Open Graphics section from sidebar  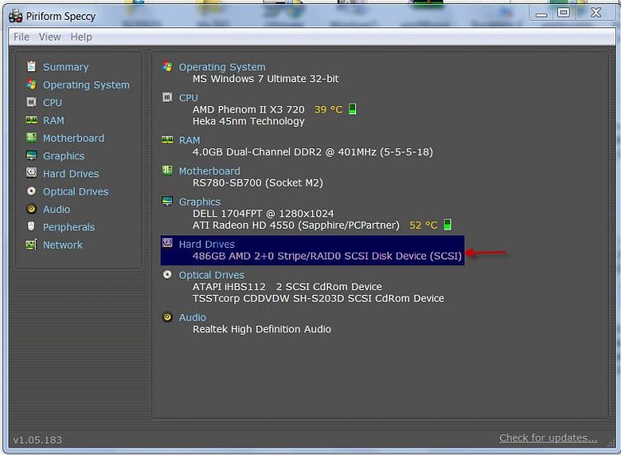tap(64, 156)
